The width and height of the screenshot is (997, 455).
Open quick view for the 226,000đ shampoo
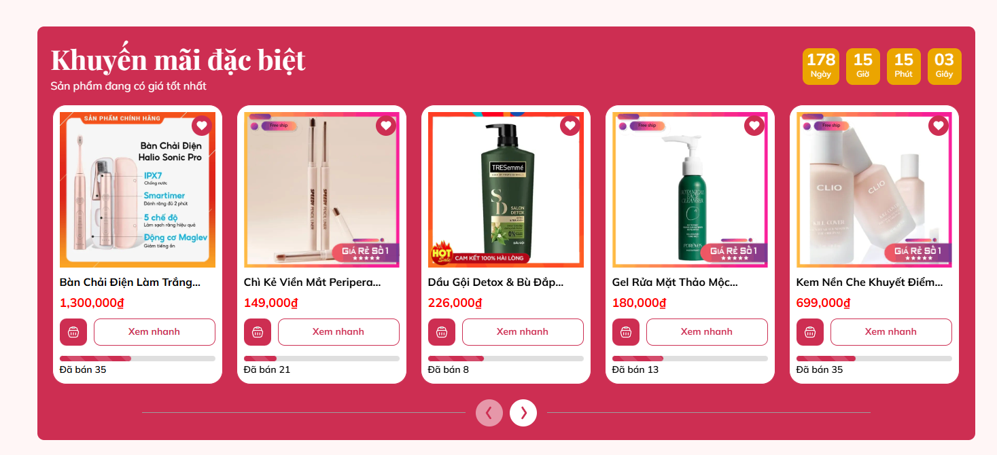tap(523, 332)
